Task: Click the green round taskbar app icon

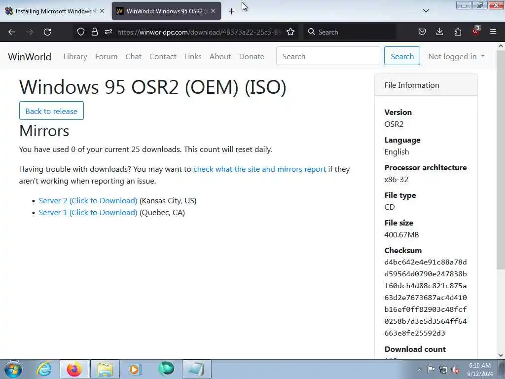Action: [166, 369]
